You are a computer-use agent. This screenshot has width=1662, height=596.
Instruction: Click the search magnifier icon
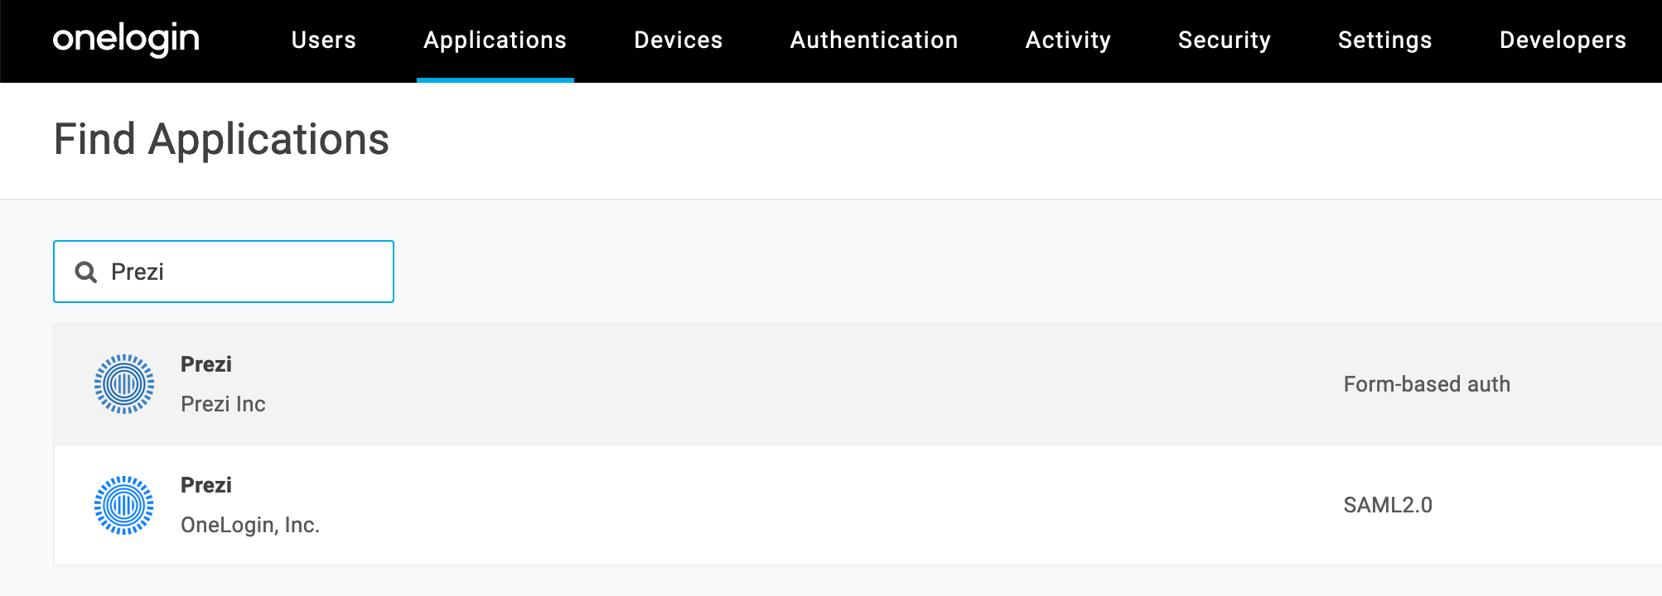86,272
